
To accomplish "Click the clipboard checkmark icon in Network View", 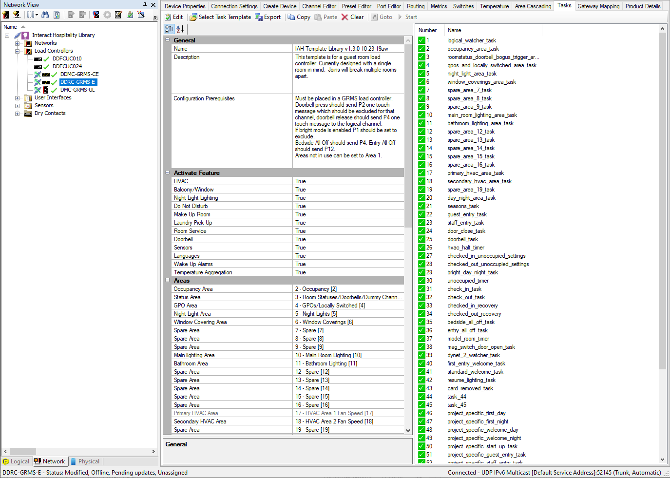I will point(130,15).
